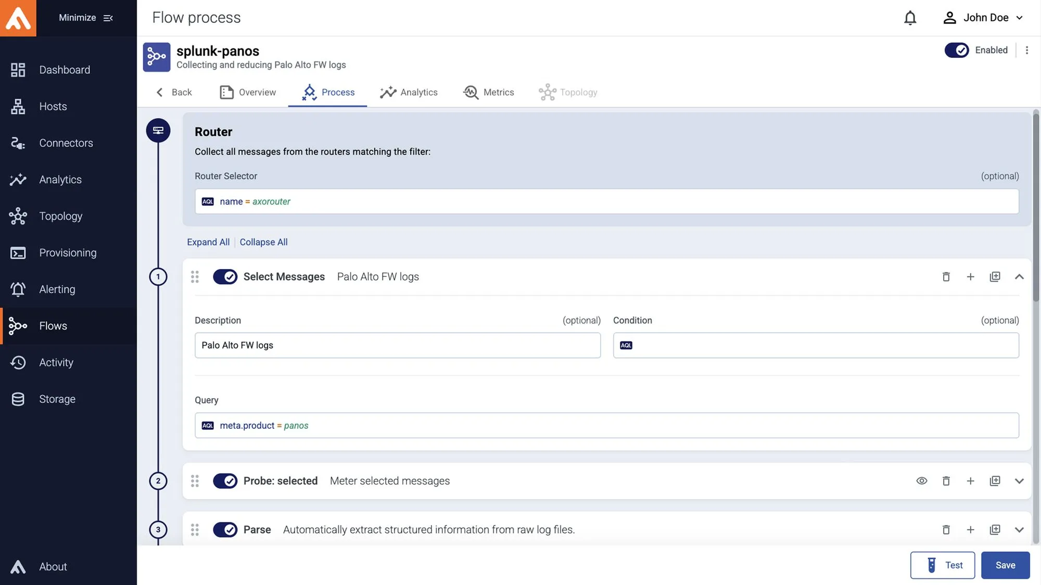Open the John Doe user dropdown
This screenshot has width=1041, height=585.
click(983, 18)
